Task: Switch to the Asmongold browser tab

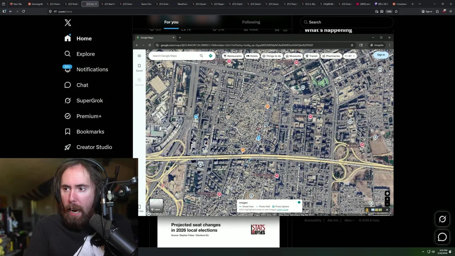Action: point(35,4)
